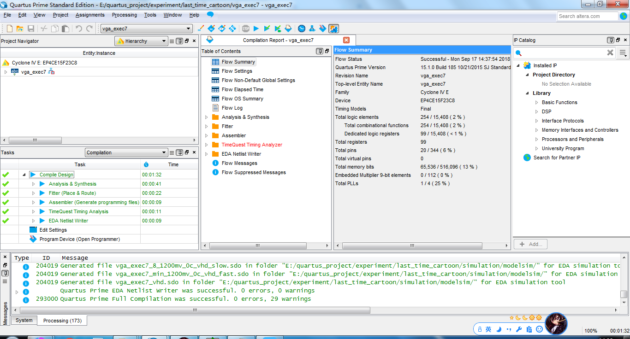Select Flow Settings in Table of Contents
The image size is (630, 339).
pyautogui.click(x=237, y=71)
